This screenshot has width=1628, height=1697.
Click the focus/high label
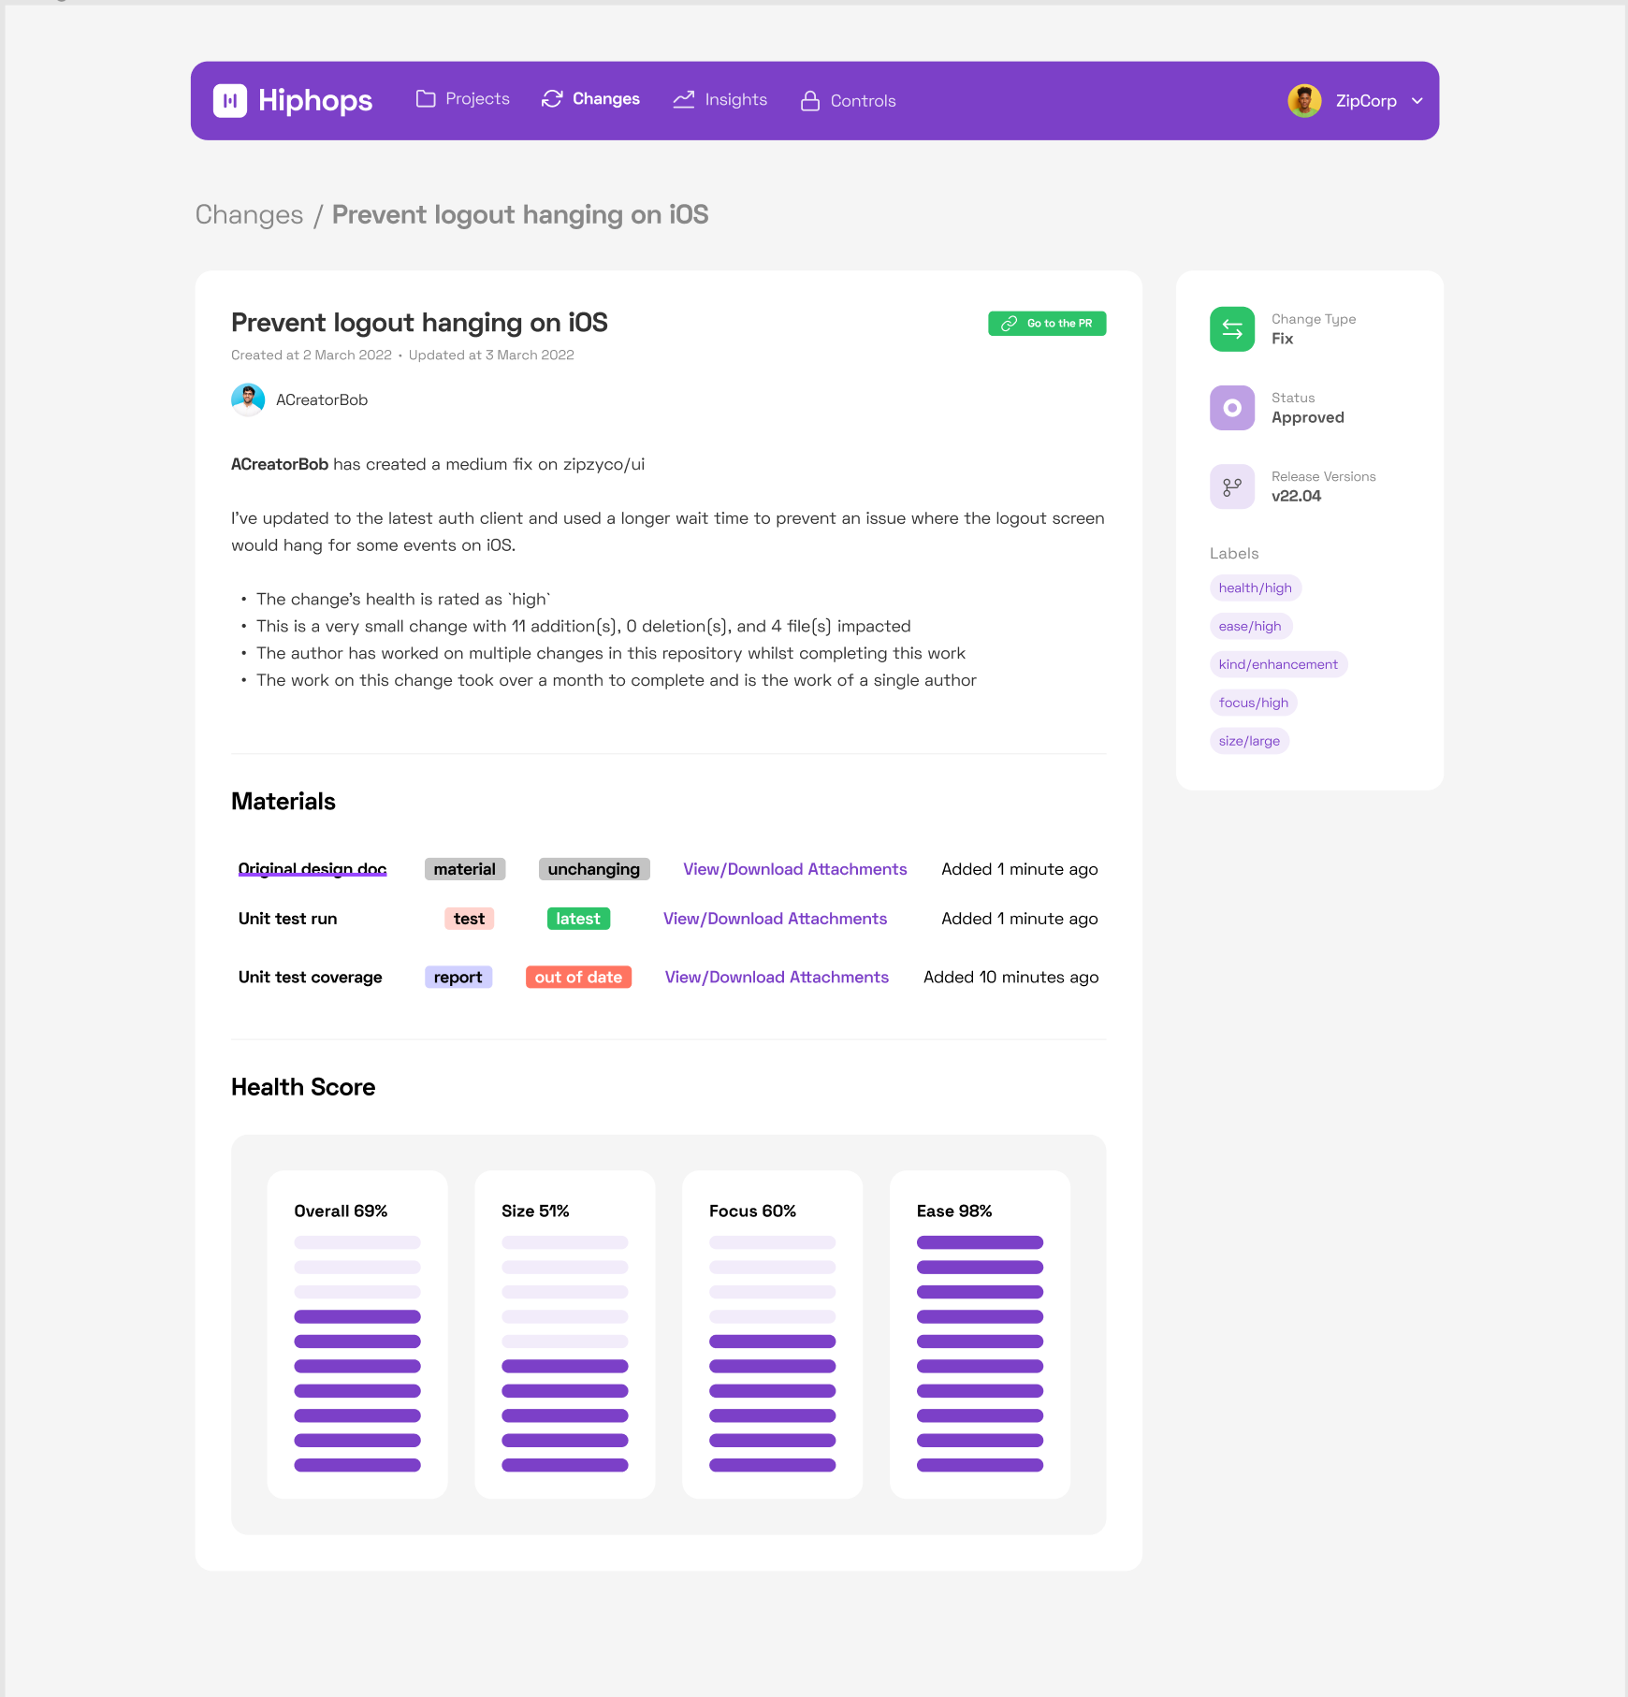pyautogui.click(x=1254, y=703)
